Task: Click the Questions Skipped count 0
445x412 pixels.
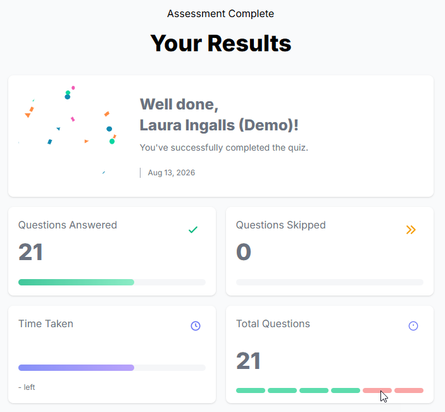Action: [244, 252]
